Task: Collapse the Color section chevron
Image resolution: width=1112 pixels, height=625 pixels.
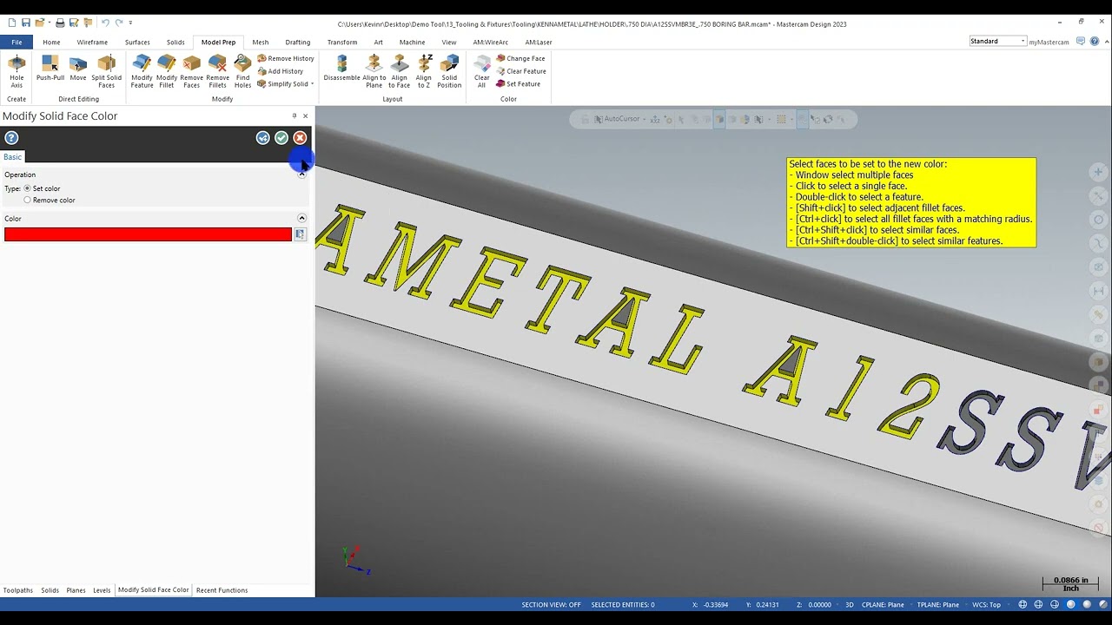Action: click(301, 219)
